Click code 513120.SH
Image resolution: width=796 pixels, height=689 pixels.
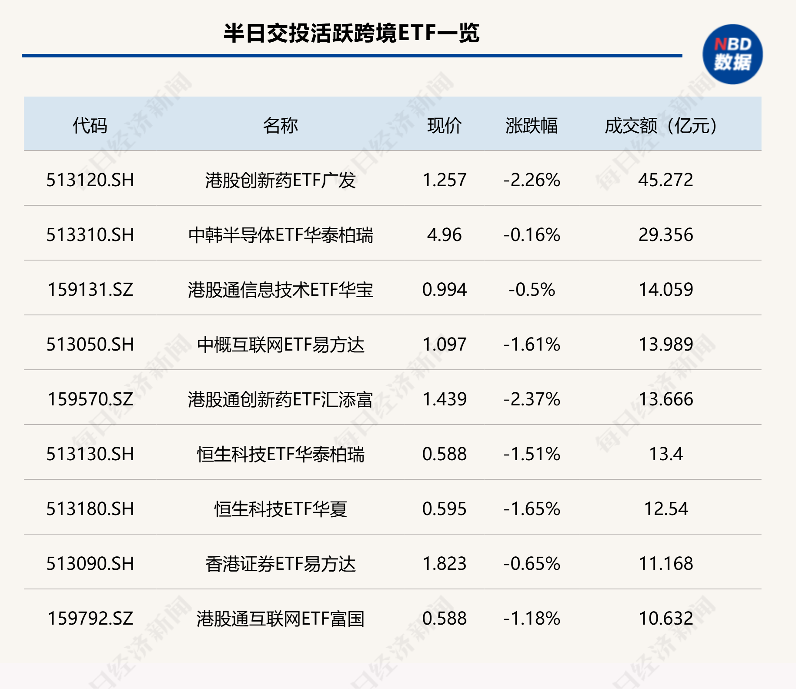click(x=90, y=180)
